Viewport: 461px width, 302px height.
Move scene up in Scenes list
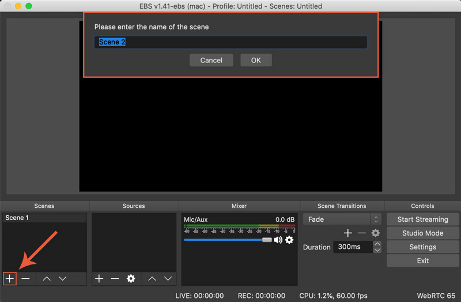tap(47, 278)
